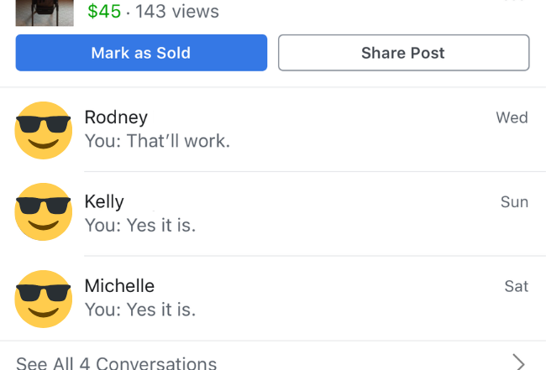Click the 143 views count
The height and width of the screenshot is (370, 546).
[x=177, y=12]
